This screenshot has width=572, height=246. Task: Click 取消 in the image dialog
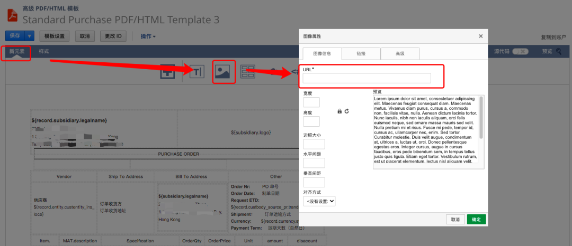pyautogui.click(x=455, y=220)
